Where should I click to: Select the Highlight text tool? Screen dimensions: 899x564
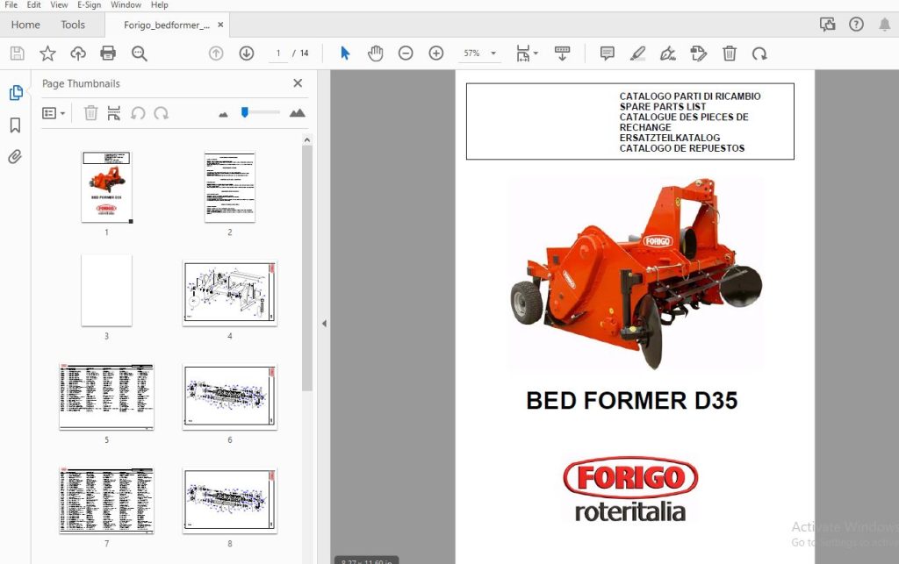[x=637, y=54]
